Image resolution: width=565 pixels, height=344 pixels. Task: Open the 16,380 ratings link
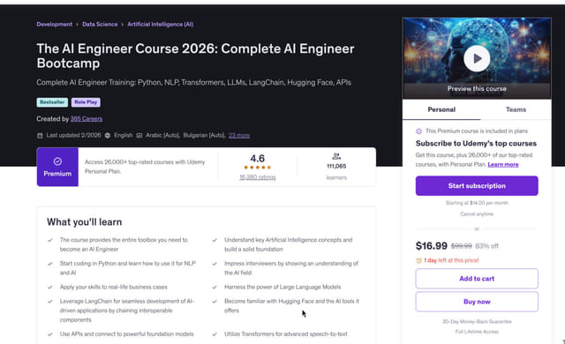pos(257,177)
